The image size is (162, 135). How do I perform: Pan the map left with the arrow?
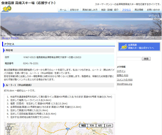tap(7, 128)
